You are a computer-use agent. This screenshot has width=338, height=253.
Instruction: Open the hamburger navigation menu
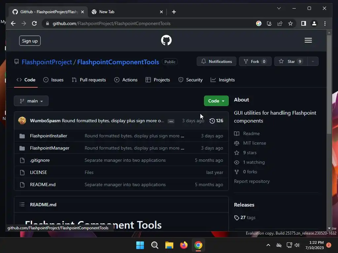308,40
